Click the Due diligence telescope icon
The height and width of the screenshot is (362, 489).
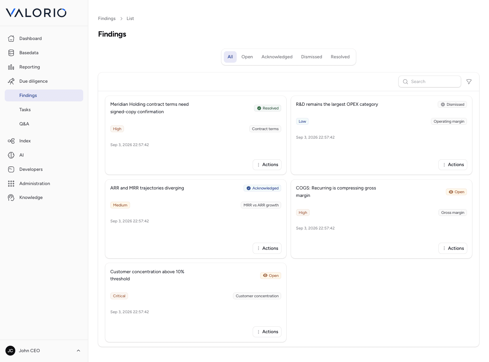click(11, 81)
